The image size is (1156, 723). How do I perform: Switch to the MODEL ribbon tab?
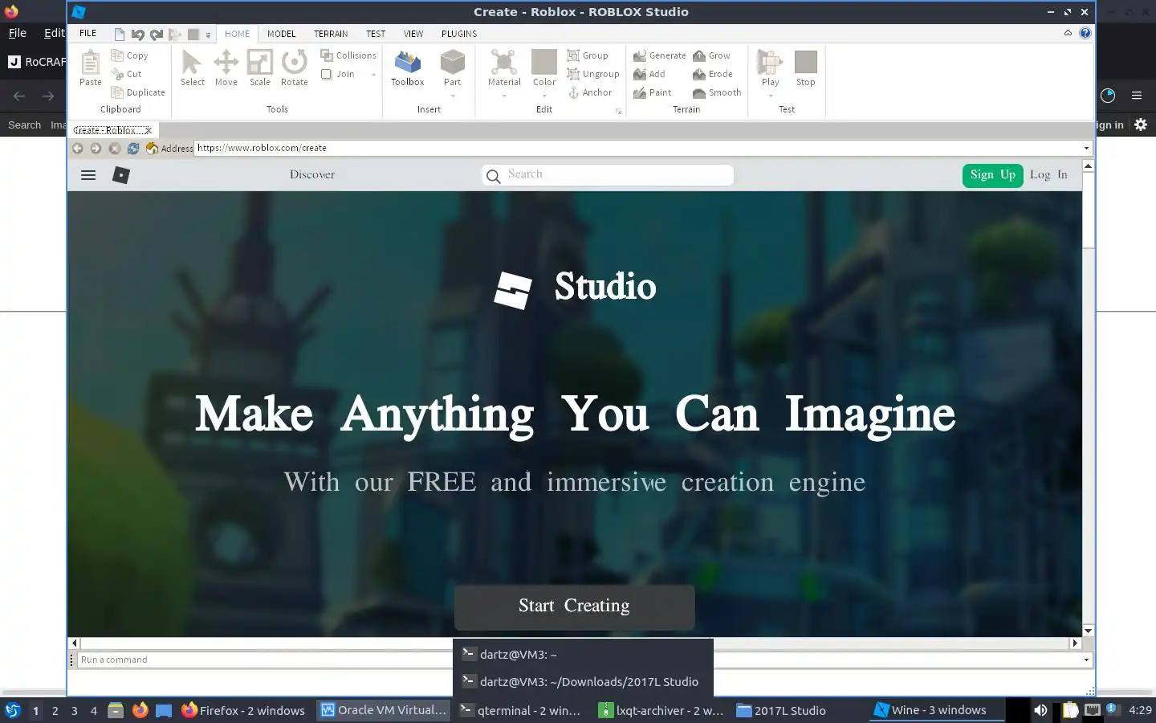click(281, 34)
